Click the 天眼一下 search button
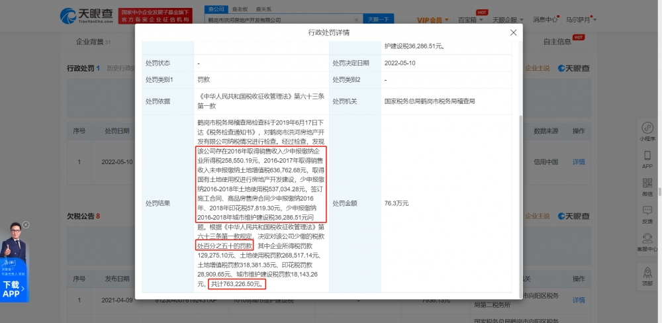662x323 pixels. pos(379,20)
